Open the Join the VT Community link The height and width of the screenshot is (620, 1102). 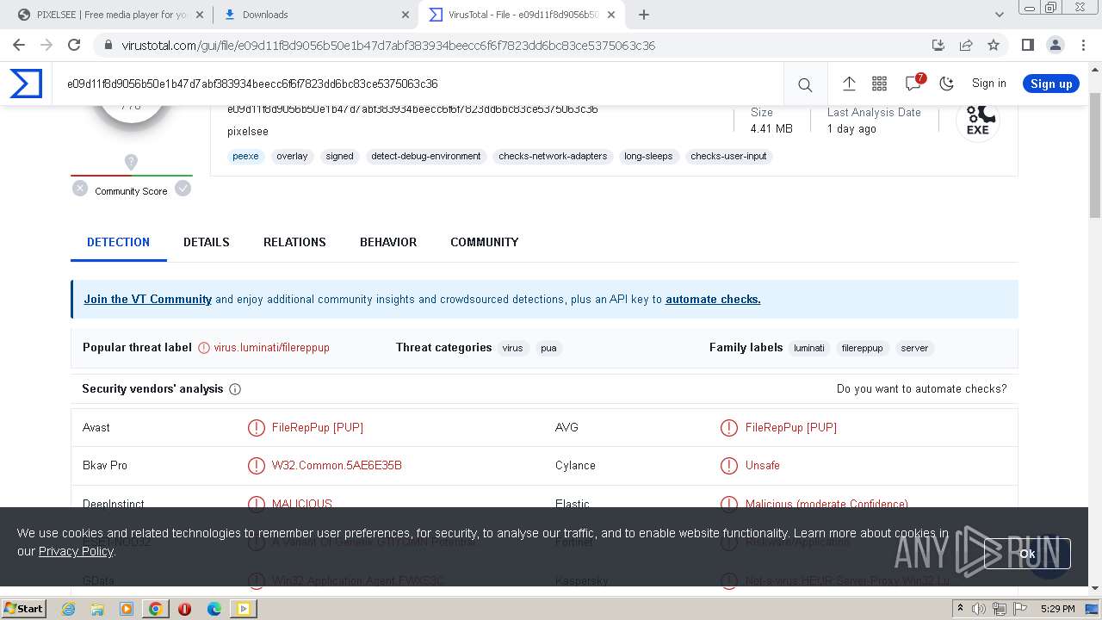148,300
